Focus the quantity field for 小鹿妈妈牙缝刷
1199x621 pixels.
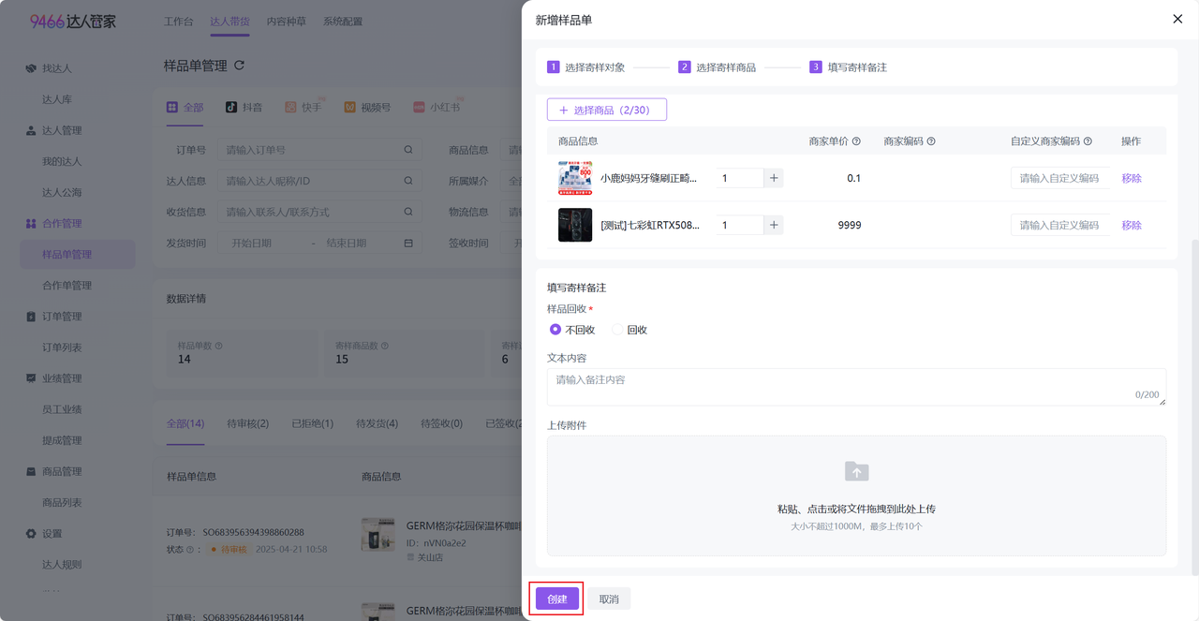coord(740,178)
